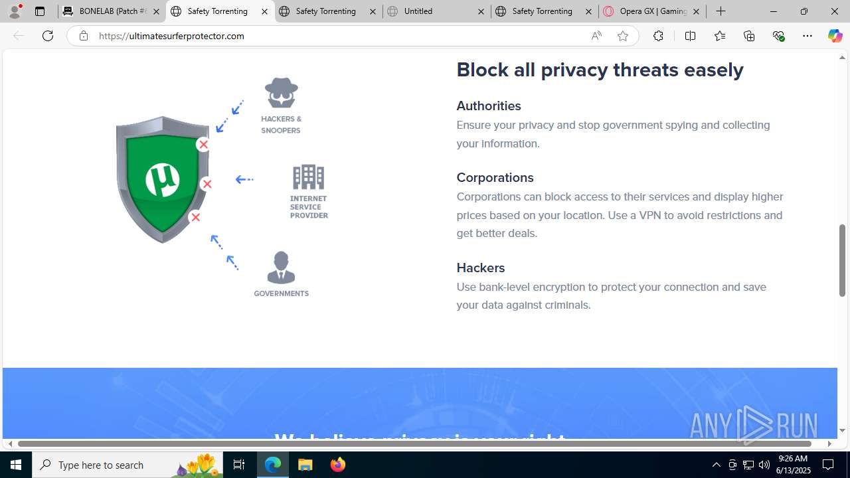850x478 pixels.
Task: Select the Corporations heading
Action: pyautogui.click(x=495, y=177)
